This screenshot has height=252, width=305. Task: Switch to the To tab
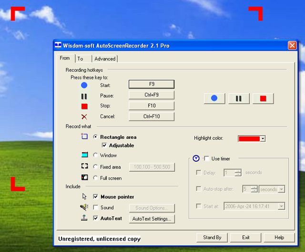click(x=81, y=58)
